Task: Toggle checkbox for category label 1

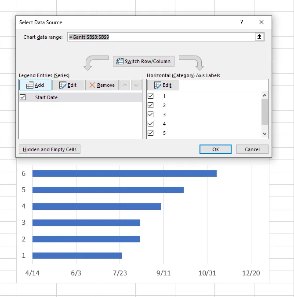Action: point(151,96)
